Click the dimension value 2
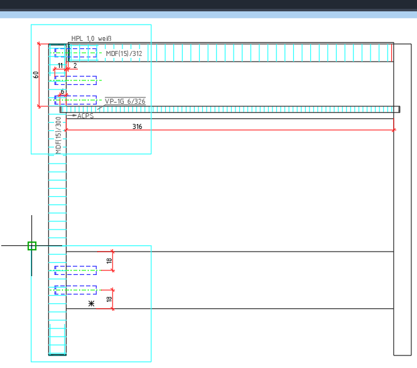Screen dimensions: 417x368 pos(75,65)
